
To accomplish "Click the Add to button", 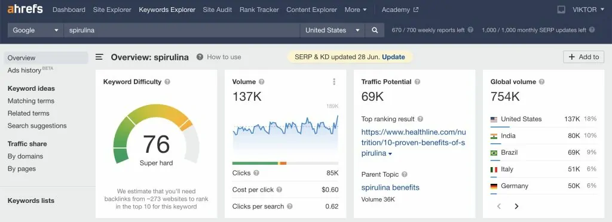I will tap(583, 57).
